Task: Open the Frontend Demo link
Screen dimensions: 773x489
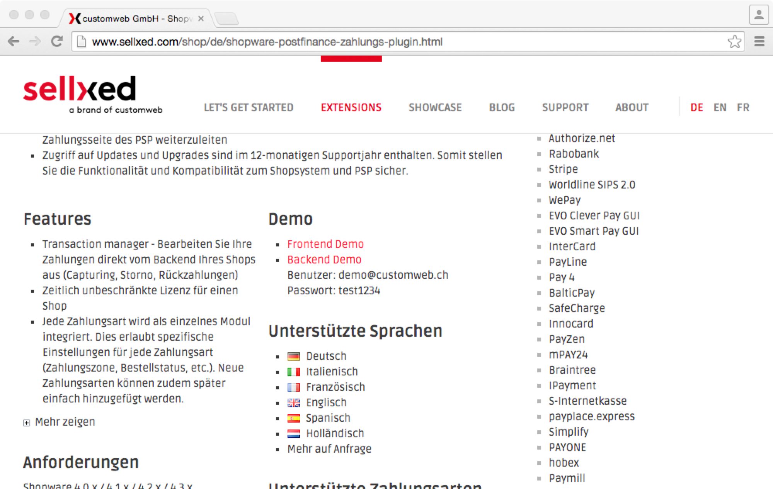Action: coord(325,244)
